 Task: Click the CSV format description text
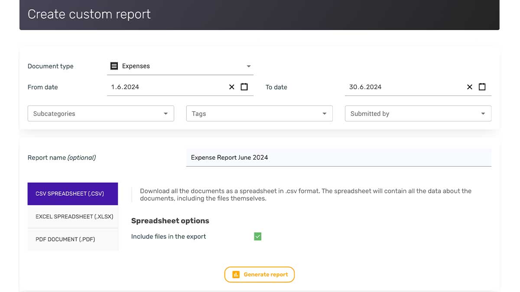(305, 195)
